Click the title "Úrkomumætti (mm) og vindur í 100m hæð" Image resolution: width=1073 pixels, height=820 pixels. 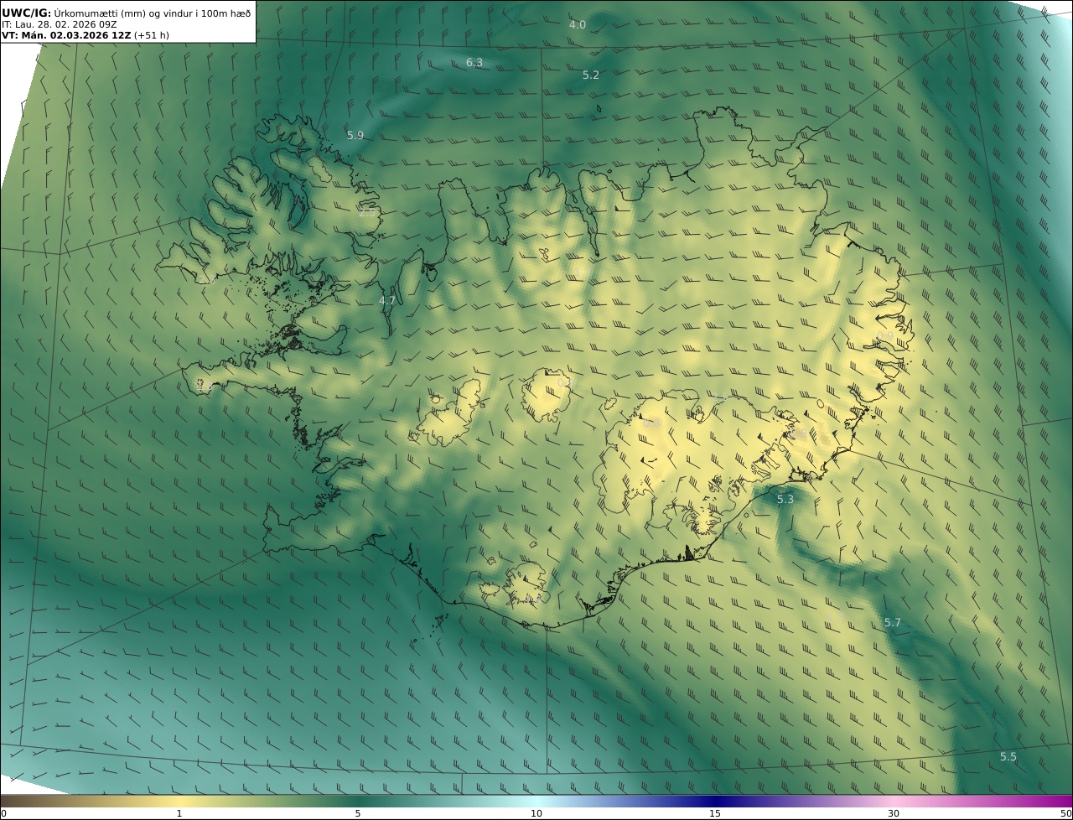tap(153, 13)
